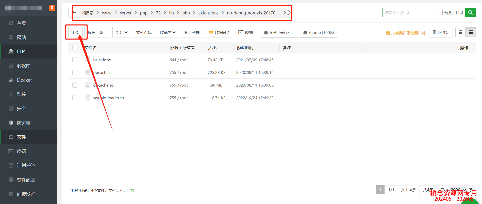Expand the 远程下载 remote download dropdown
Screen dimensions: 482x204
point(97,32)
